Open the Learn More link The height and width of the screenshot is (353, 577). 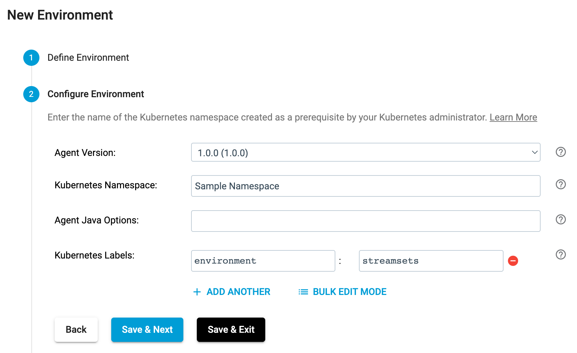coord(513,117)
